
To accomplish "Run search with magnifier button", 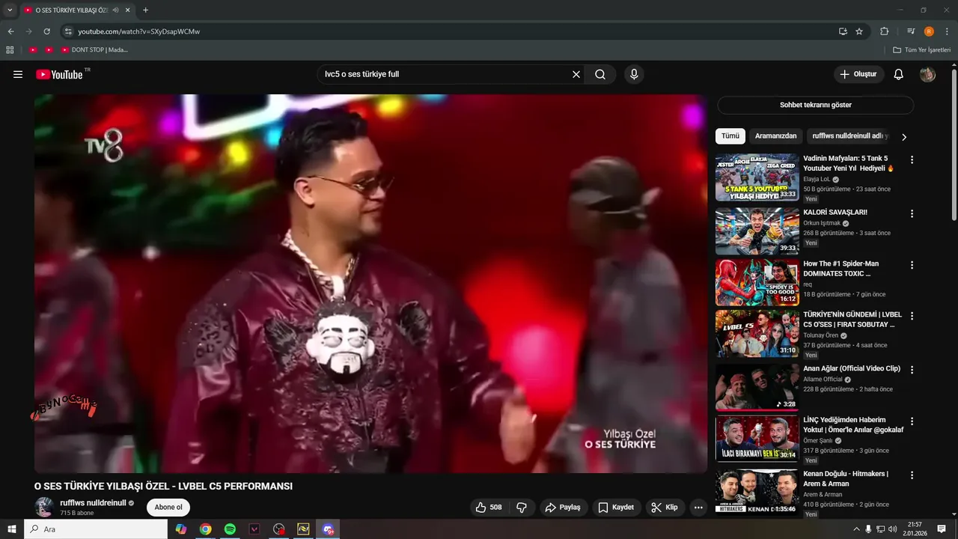I will [x=600, y=74].
